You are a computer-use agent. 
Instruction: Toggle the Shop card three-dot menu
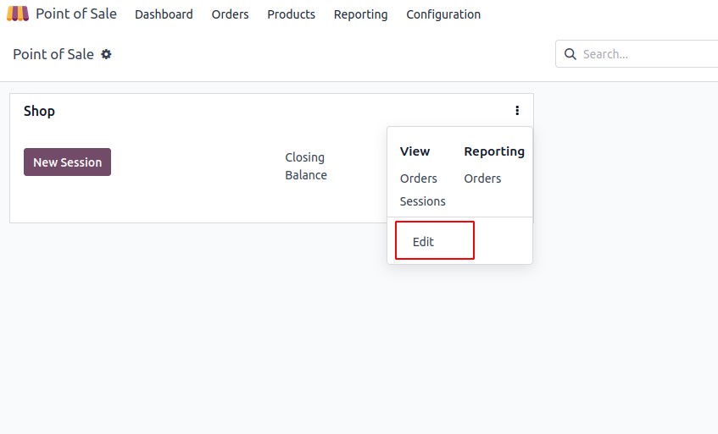click(x=517, y=111)
